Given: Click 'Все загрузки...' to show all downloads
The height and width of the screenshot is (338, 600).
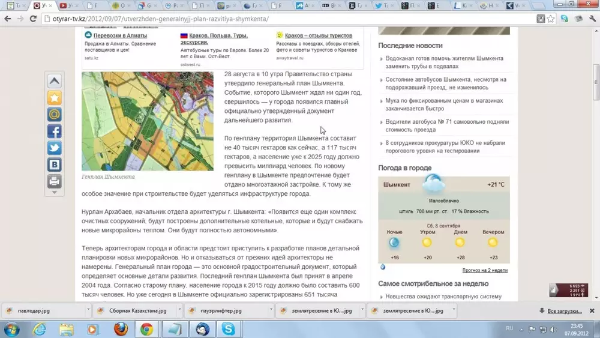Looking at the screenshot, I should tap(564, 311).
